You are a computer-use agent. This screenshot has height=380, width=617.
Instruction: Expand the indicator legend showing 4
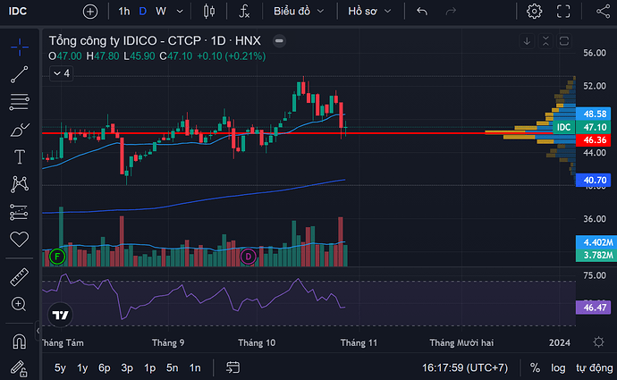tap(62, 73)
